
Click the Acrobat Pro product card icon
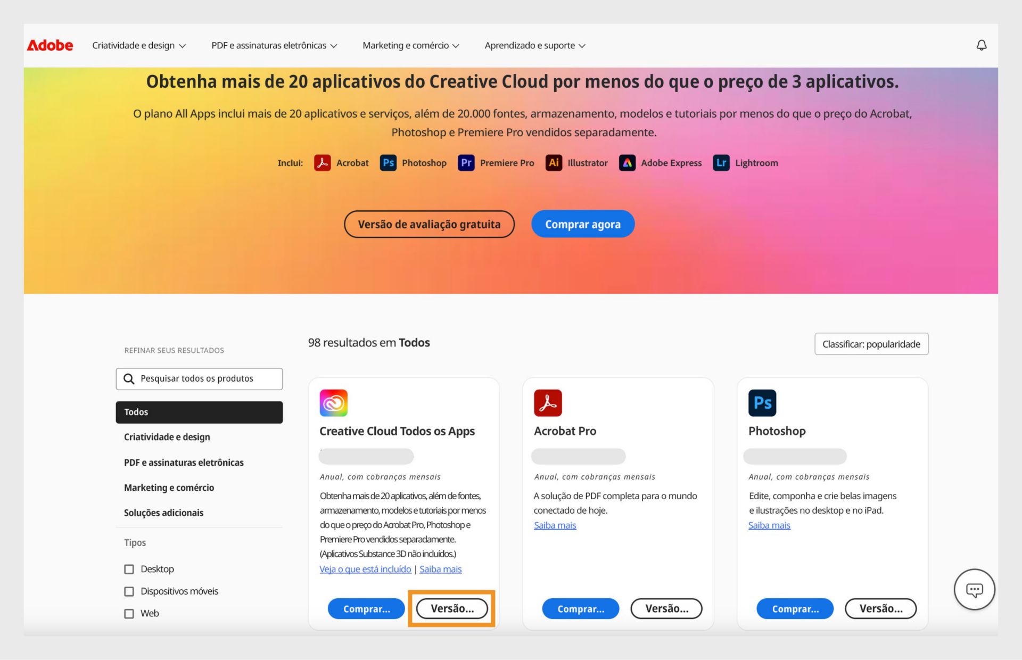click(549, 403)
